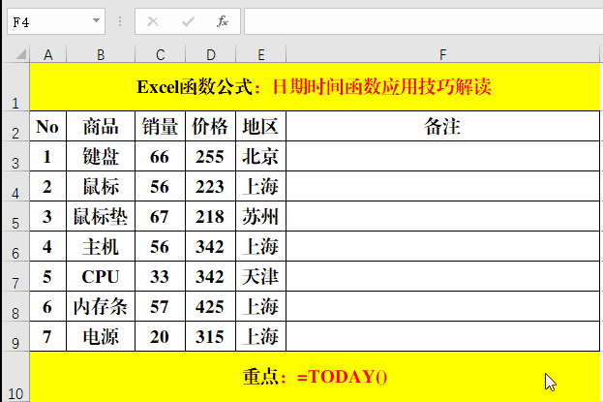This screenshot has width=603, height=402.
Task: Click the price cell '255'
Action: (211, 156)
